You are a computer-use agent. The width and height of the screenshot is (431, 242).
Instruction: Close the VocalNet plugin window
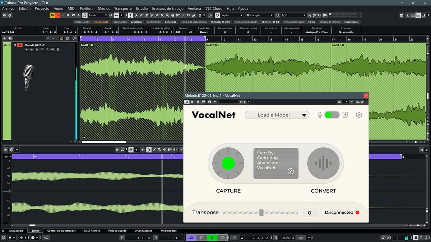pos(366,95)
